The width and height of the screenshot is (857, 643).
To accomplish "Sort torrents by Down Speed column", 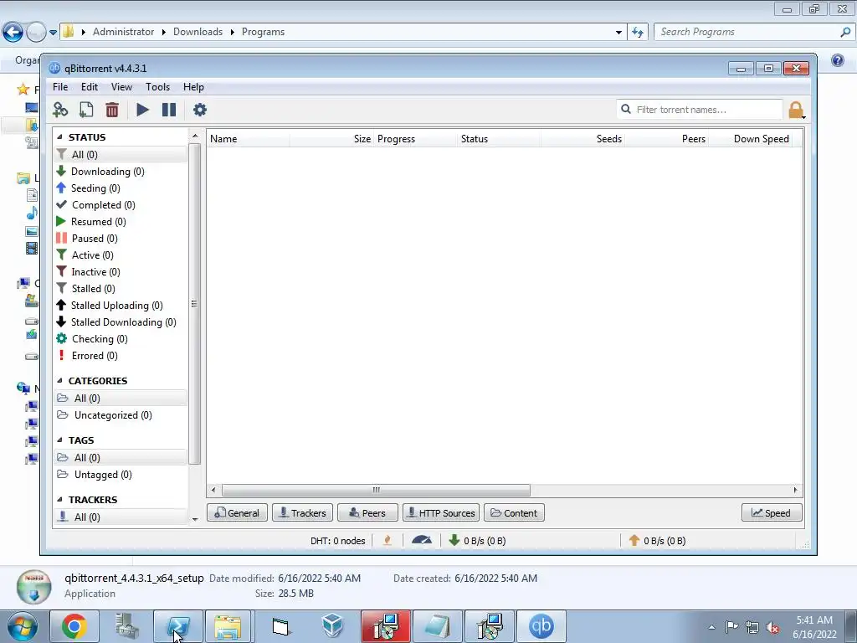I will 750,139.
